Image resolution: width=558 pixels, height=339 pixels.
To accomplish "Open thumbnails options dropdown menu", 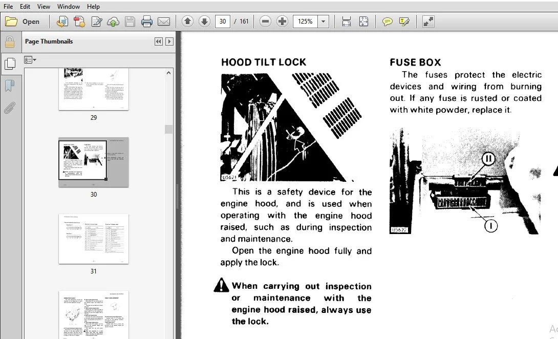I will [30, 60].
